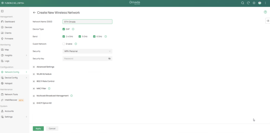Select Network Config in sidebar
This screenshot has width=270, height=133.
pyautogui.click(x=15, y=72)
